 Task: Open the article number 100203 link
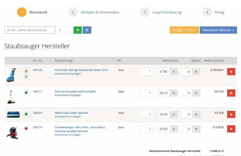(x=37, y=113)
